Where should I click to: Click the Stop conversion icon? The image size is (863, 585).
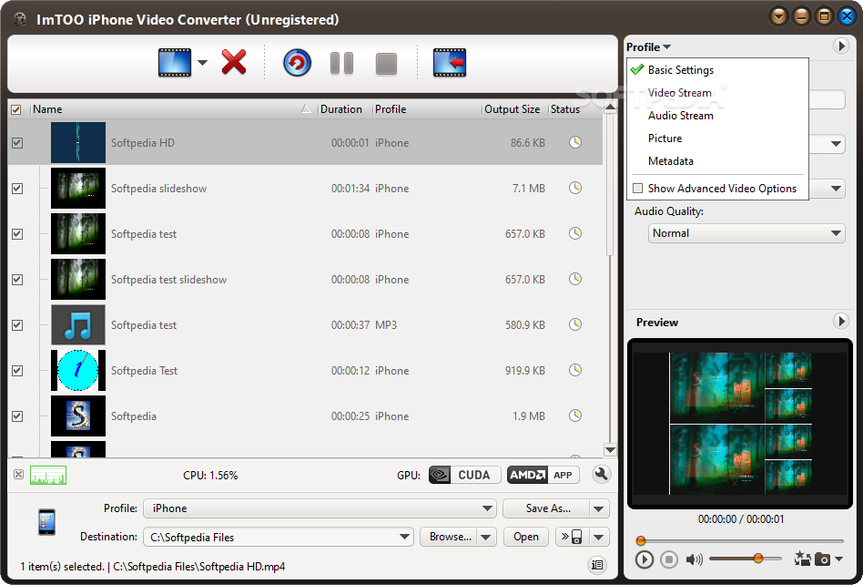click(x=386, y=64)
